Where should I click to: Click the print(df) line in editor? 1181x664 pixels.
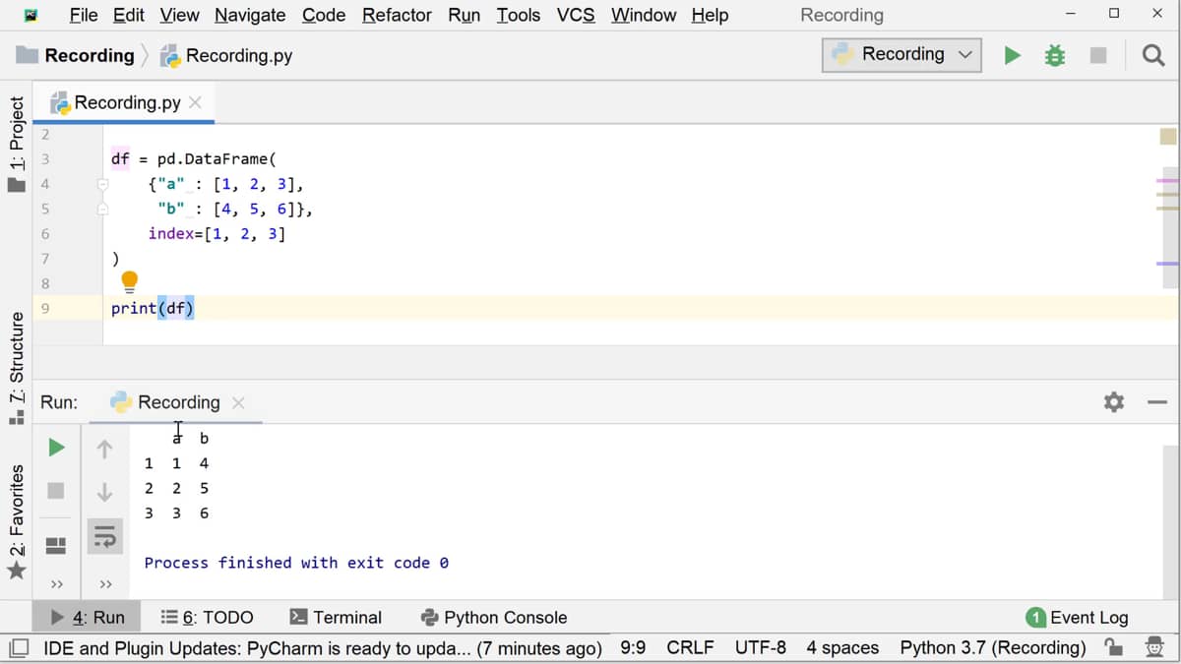[153, 308]
